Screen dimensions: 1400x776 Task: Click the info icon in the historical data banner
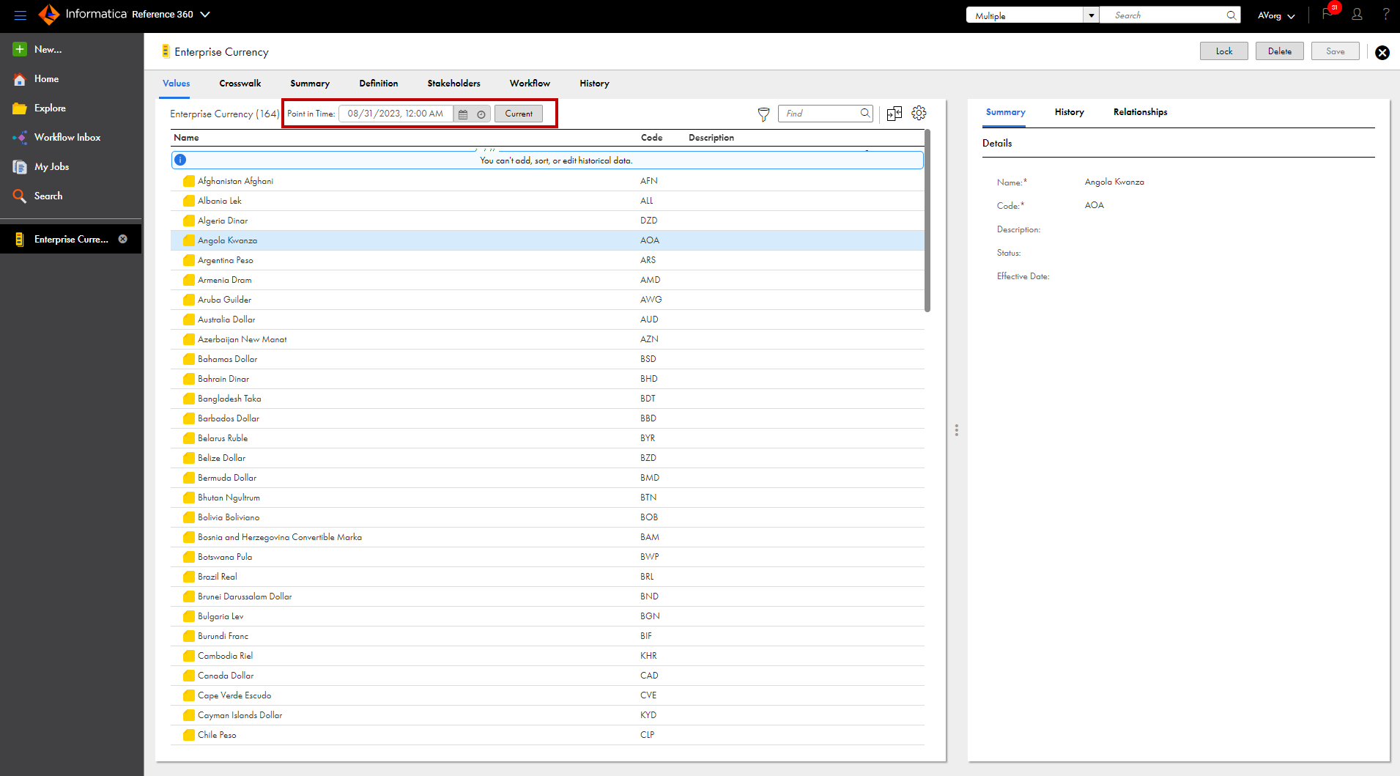pos(180,160)
